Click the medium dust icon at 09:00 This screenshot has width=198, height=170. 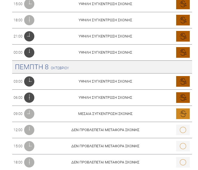pos(183,114)
